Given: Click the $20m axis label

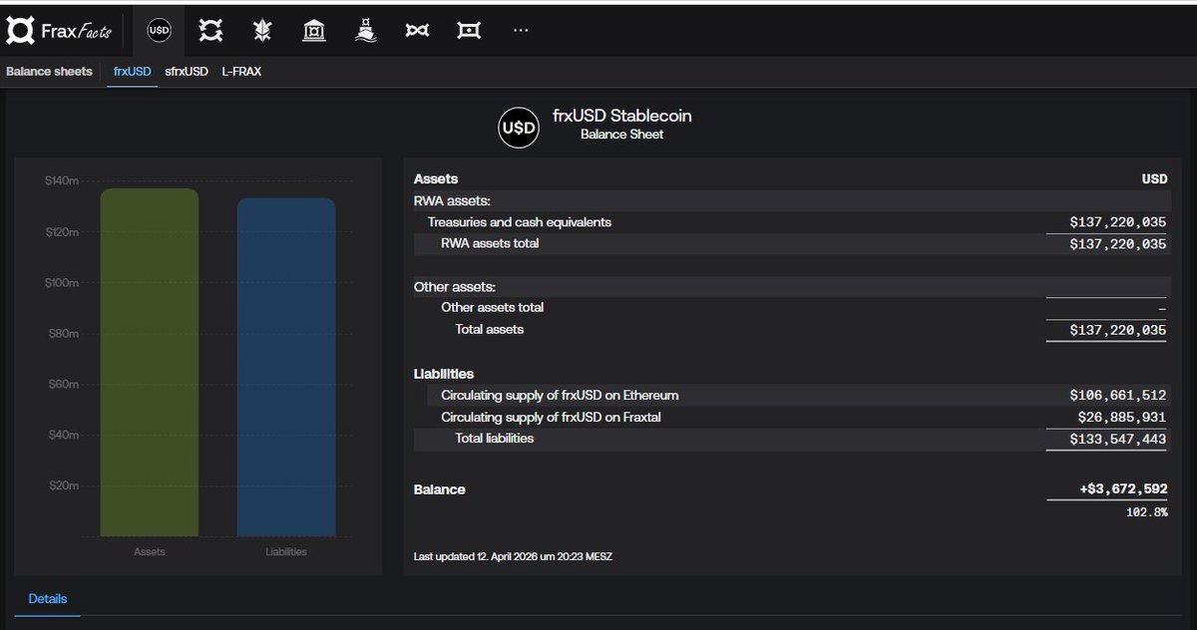Looking at the screenshot, I should (63, 485).
